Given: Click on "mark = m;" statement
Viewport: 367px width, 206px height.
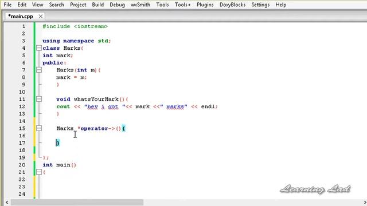Looking at the screenshot, I should point(71,77).
